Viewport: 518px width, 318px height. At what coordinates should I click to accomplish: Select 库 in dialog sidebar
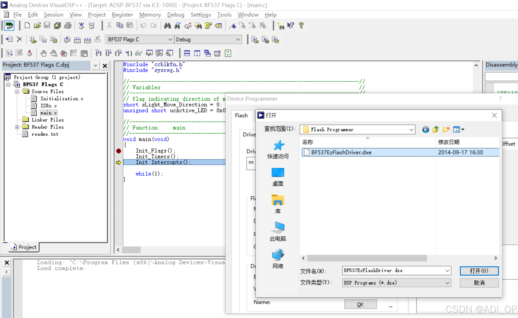pyautogui.click(x=278, y=204)
